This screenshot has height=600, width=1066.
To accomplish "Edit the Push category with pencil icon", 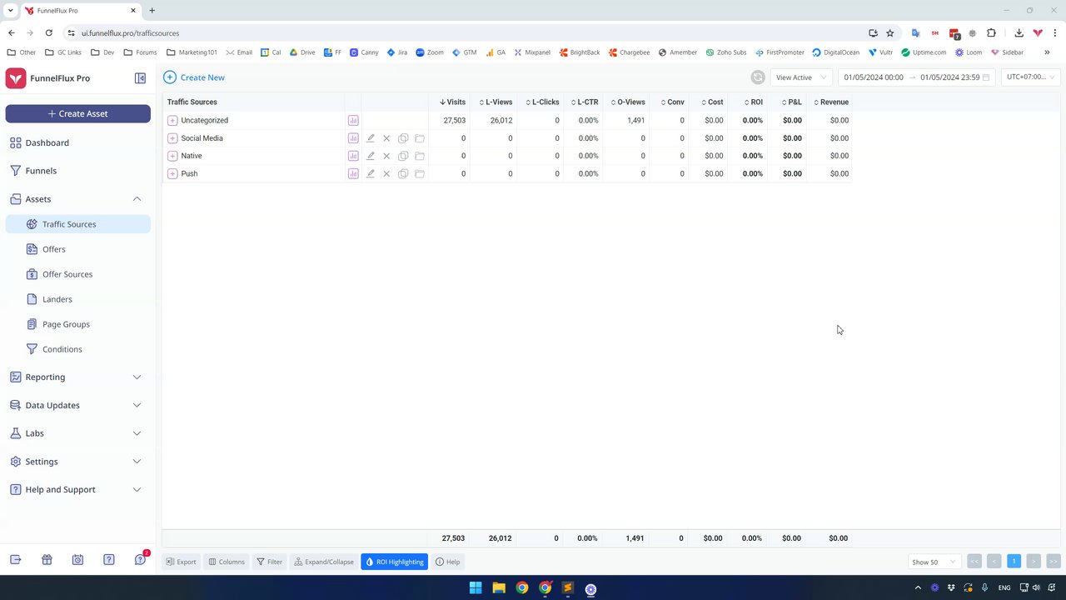I will click(x=371, y=173).
